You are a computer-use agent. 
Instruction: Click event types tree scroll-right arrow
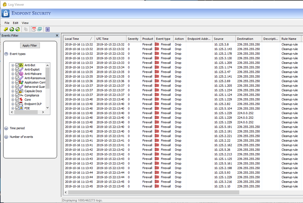pyautogui.click(x=43, y=112)
